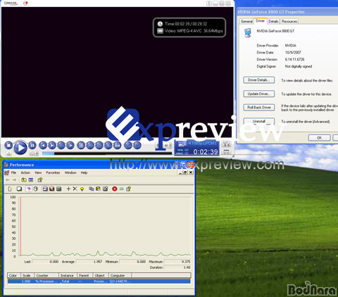The height and width of the screenshot is (297, 338).
Task: Click the Update Driver button
Action: (259, 94)
